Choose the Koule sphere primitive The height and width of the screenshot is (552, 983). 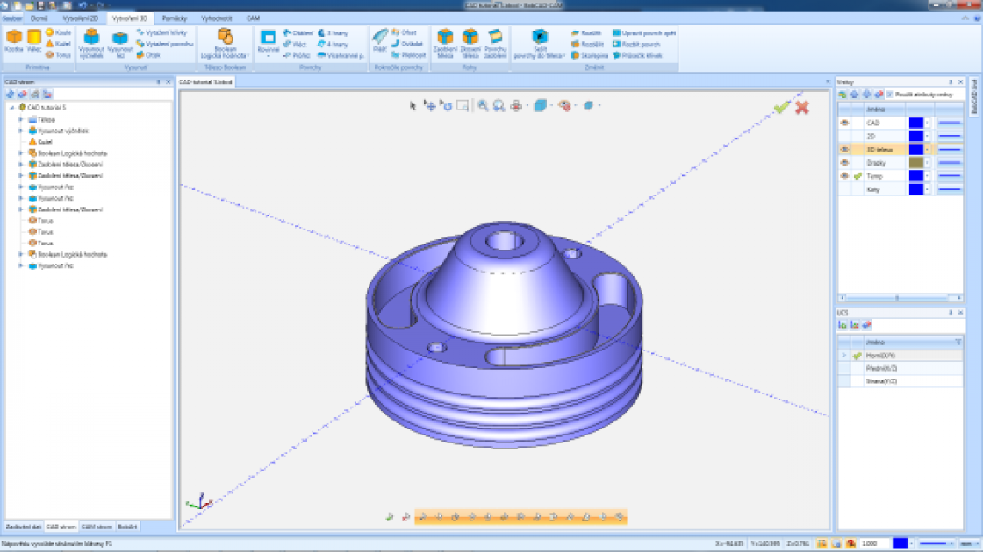coord(58,32)
